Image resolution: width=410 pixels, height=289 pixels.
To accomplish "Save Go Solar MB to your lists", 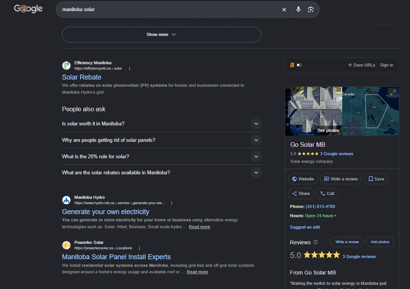I will point(376,179).
